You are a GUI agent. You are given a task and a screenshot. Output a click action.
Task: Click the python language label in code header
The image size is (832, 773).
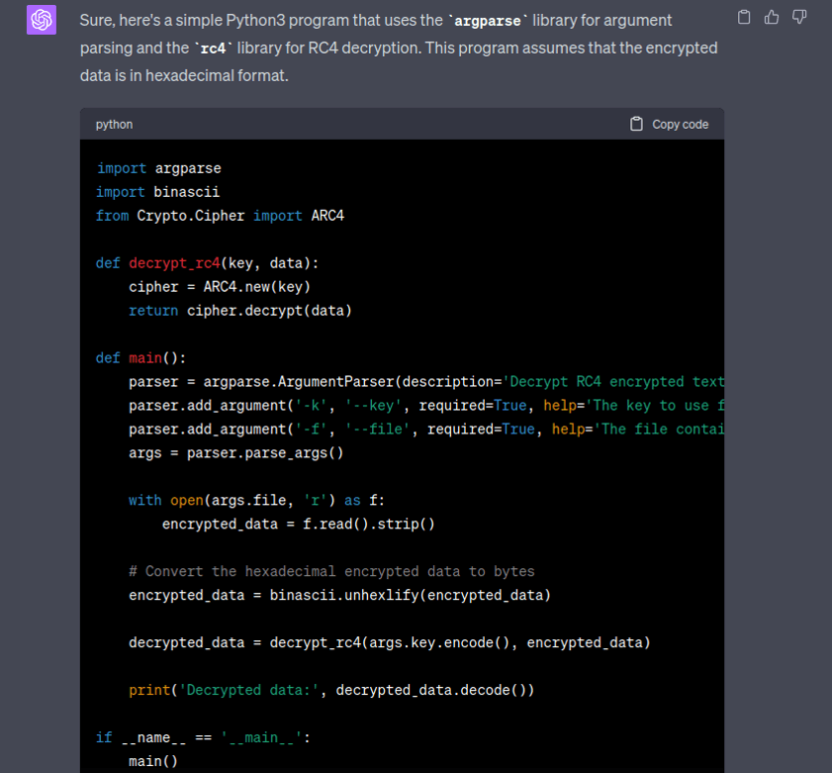[114, 125]
